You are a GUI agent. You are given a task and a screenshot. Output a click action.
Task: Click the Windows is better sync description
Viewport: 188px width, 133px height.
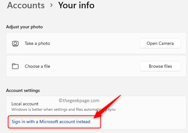pos(64,109)
